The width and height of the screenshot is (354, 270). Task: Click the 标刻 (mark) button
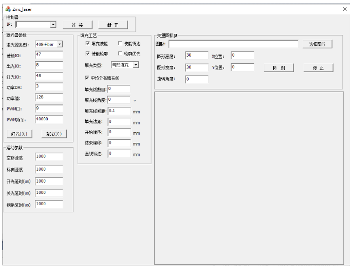pyautogui.click(x=279, y=68)
